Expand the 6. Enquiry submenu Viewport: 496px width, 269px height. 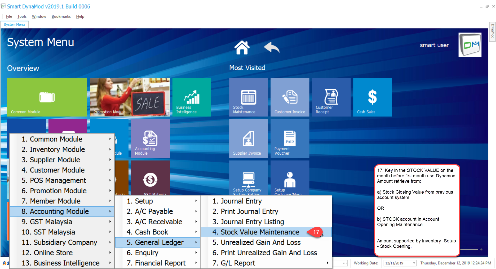158,252
